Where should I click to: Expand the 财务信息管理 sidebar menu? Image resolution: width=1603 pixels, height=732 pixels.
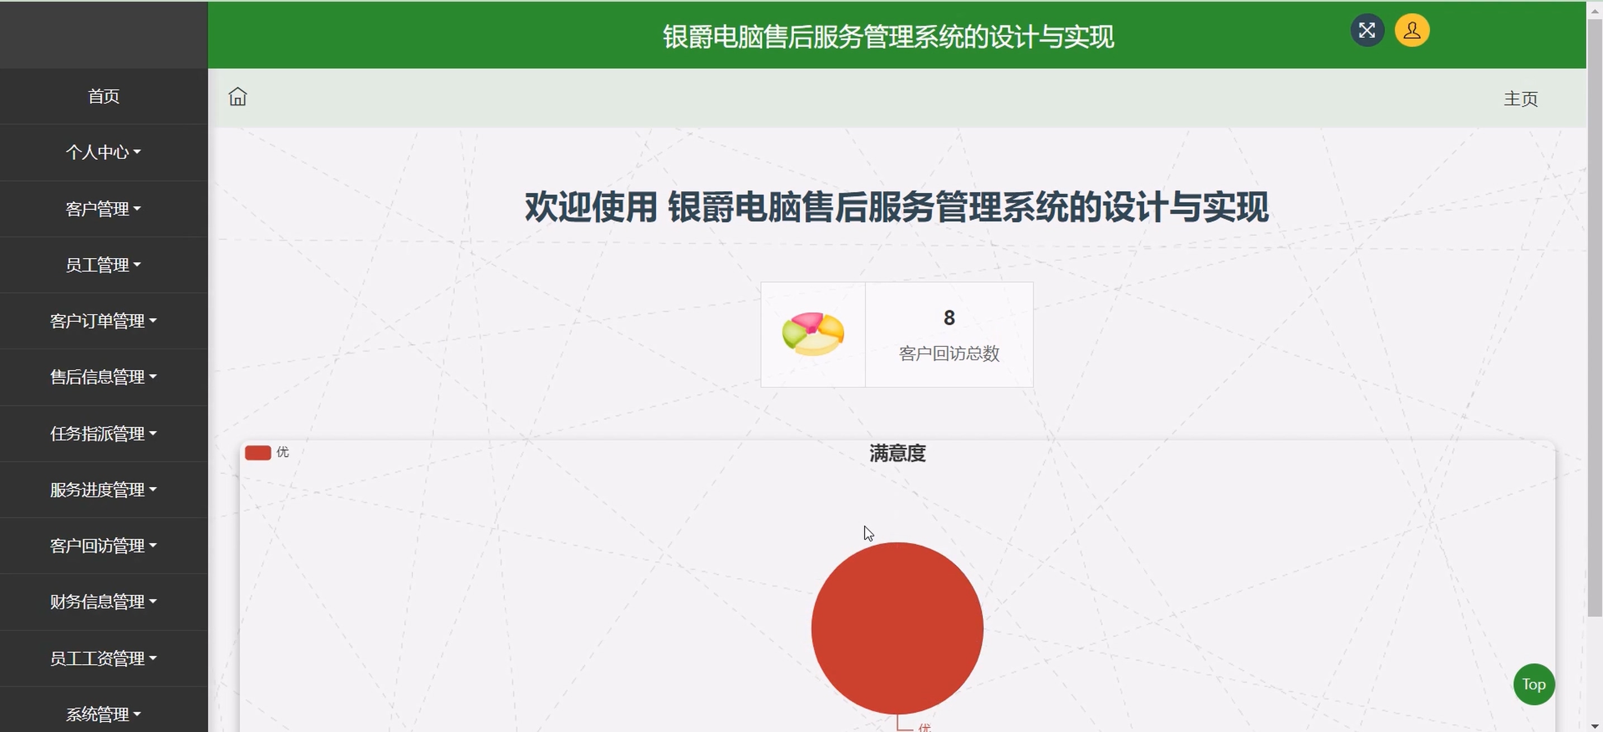(x=104, y=601)
